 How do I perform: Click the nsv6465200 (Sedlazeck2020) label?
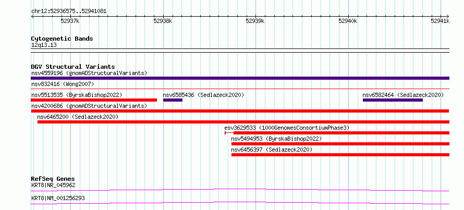point(78,117)
